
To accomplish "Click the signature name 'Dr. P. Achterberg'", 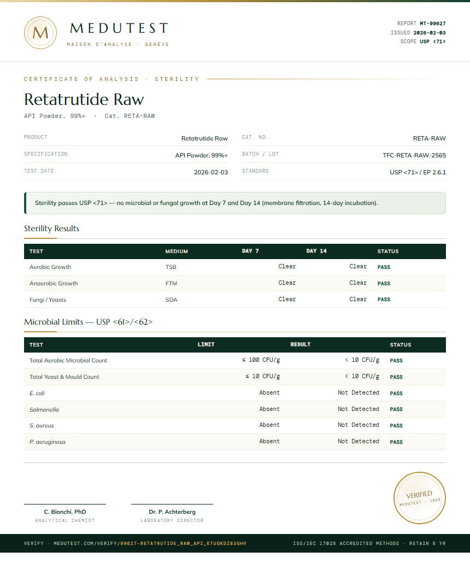I will click(172, 512).
